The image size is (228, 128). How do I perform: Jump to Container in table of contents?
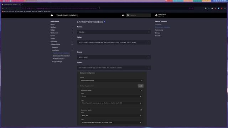[x=158, y=24]
